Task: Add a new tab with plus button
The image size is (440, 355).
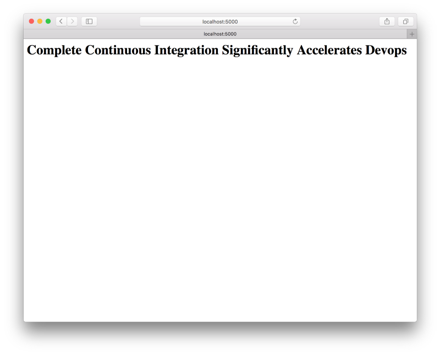Action: pyautogui.click(x=411, y=34)
